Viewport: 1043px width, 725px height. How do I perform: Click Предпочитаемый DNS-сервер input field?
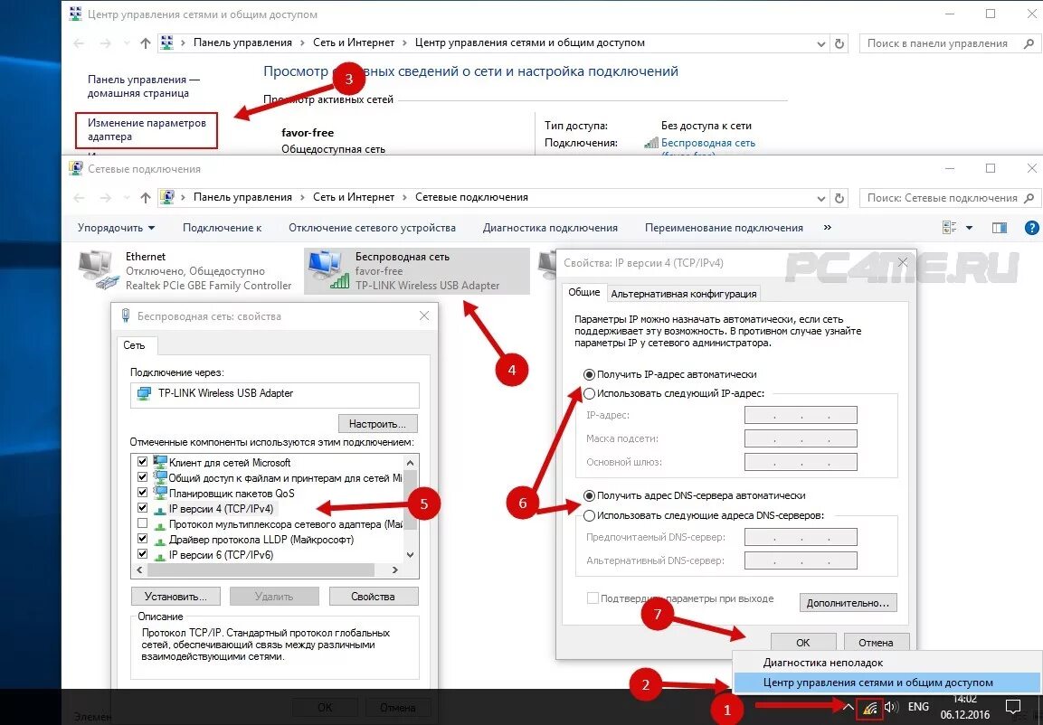pyautogui.click(x=801, y=537)
